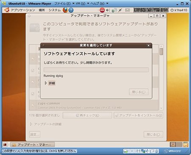Select the cups-common package name
This screenshot has height=155, width=191.
tap(49, 104)
